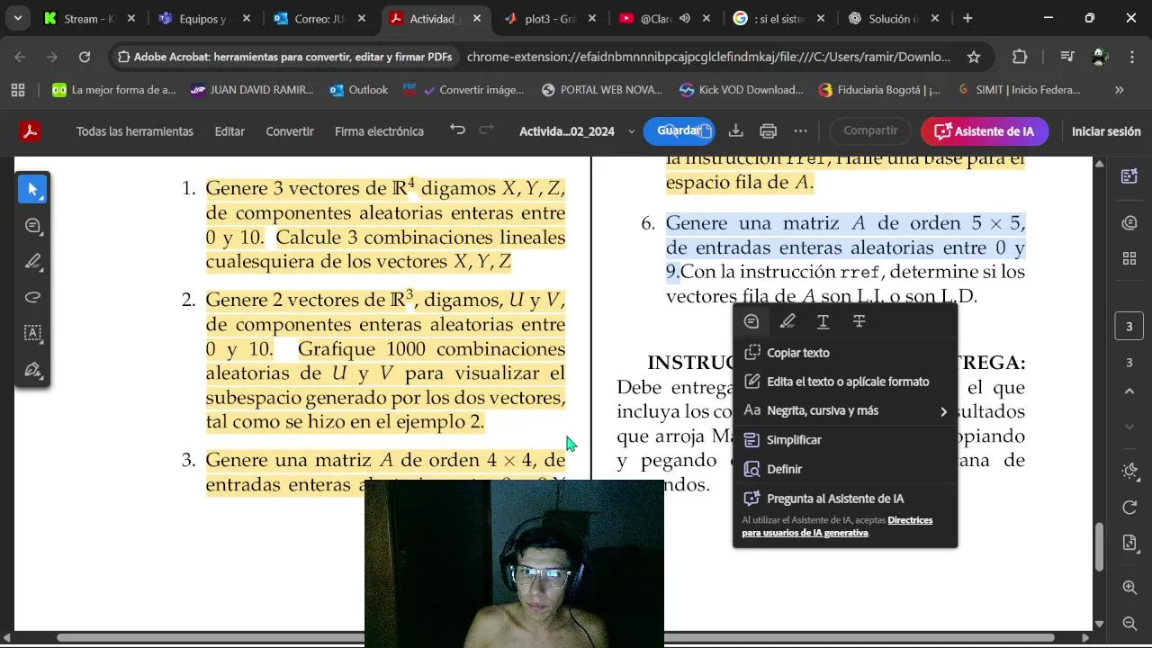Go to next page arrow

tap(1129, 426)
